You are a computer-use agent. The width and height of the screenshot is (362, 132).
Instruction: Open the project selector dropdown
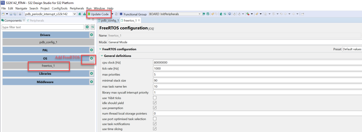[74, 14]
